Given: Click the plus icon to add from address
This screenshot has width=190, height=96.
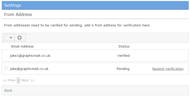Looking at the screenshot, I should pyautogui.click(x=19, y=38).
